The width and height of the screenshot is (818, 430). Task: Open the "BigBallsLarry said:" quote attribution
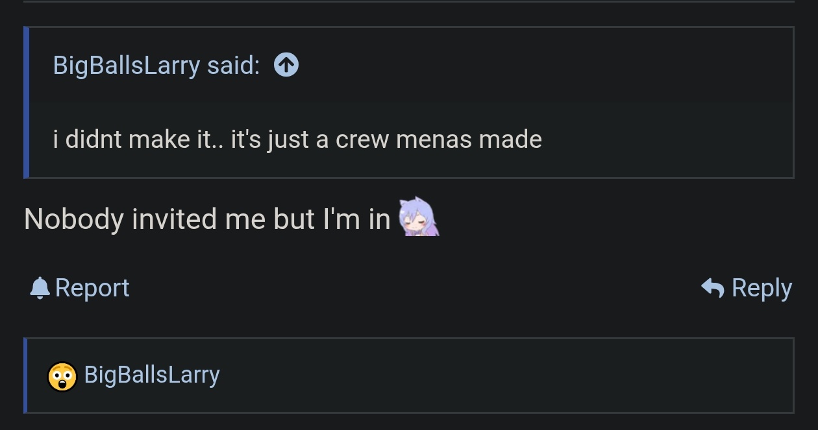pyautogui.click(x=156, y=65)
